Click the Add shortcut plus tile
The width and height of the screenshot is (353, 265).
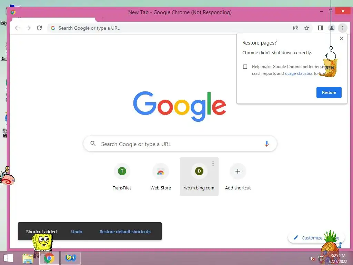(238, 177)
